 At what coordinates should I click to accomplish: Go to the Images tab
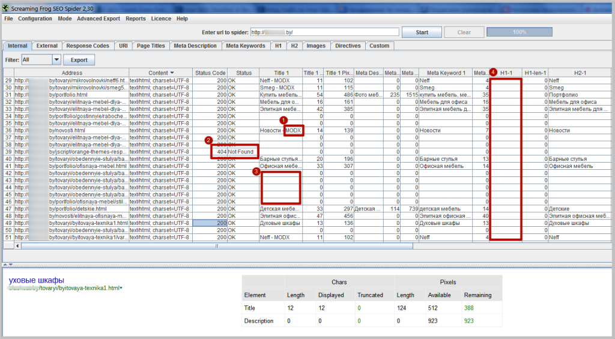point(316,46)
